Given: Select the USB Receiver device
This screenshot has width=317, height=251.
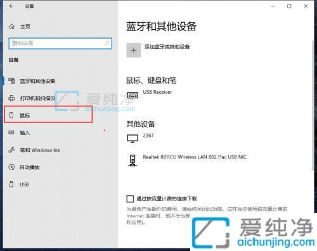Looking at the screenshot, I should [x=157, y=92].
